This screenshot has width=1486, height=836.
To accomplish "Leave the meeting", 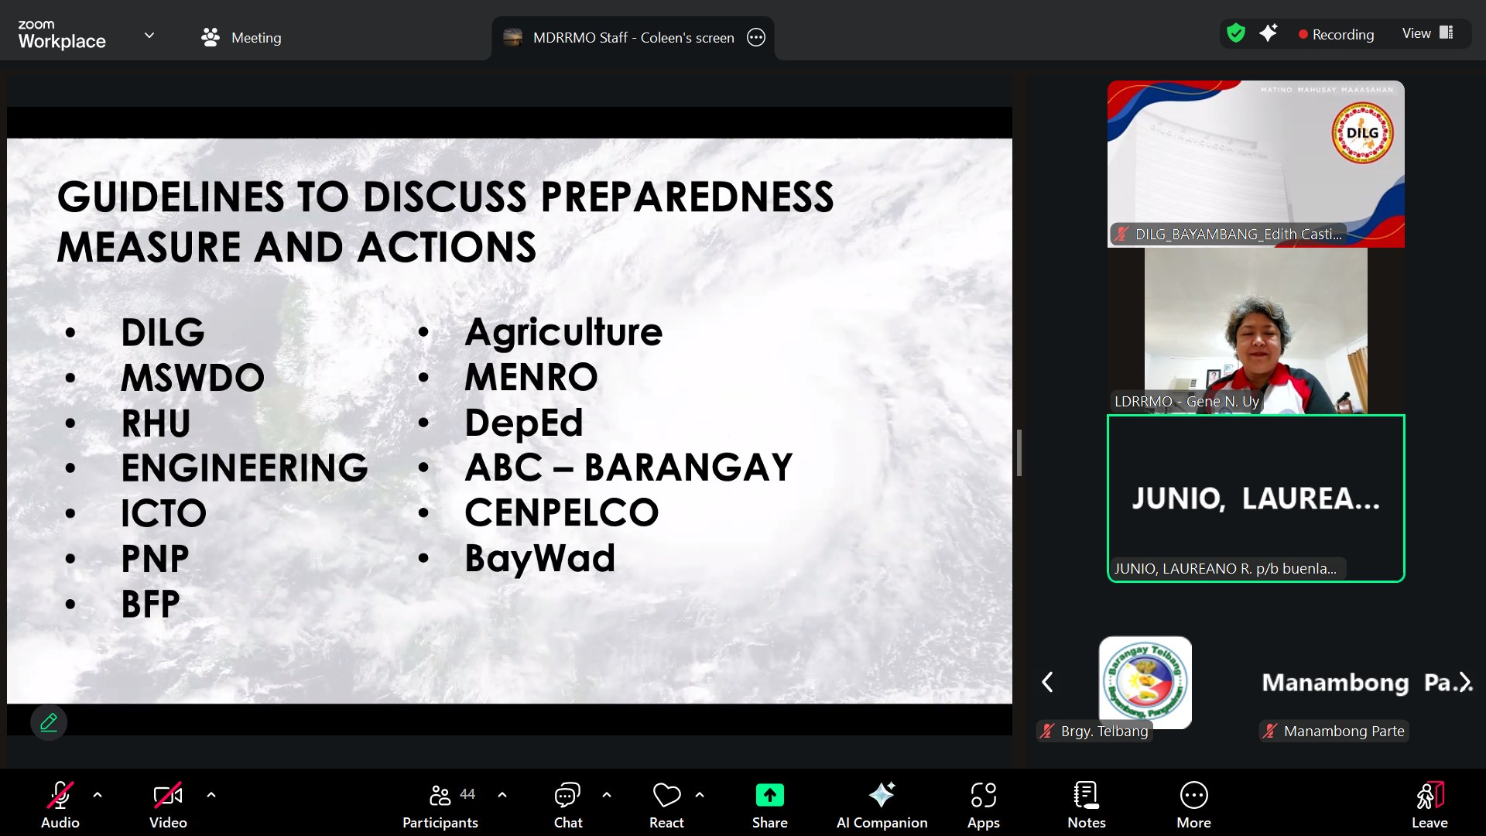I will pyautogui.click(x=1429, y=804).
